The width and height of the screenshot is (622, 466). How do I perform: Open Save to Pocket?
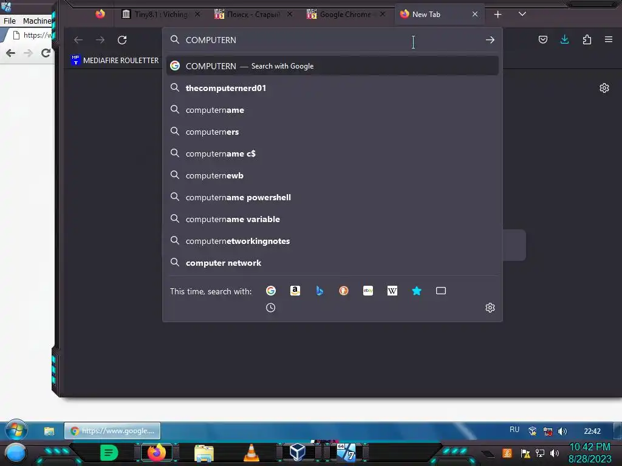pos(543,39)
